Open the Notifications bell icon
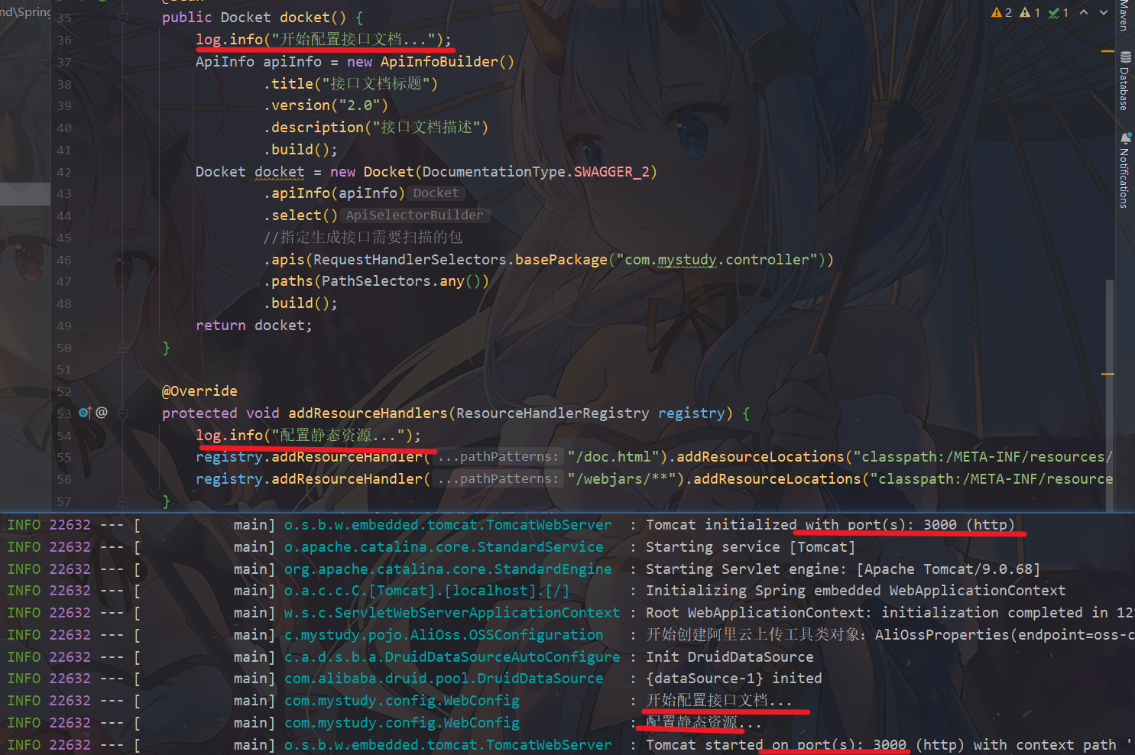Viewport: 1135px width, 755px height. [x=1125, y=138]
